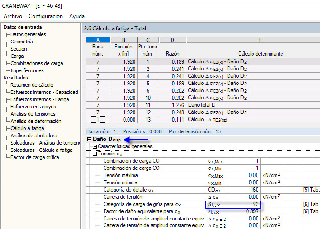Collapse the Tensión σx node

[x=95, y=154]
